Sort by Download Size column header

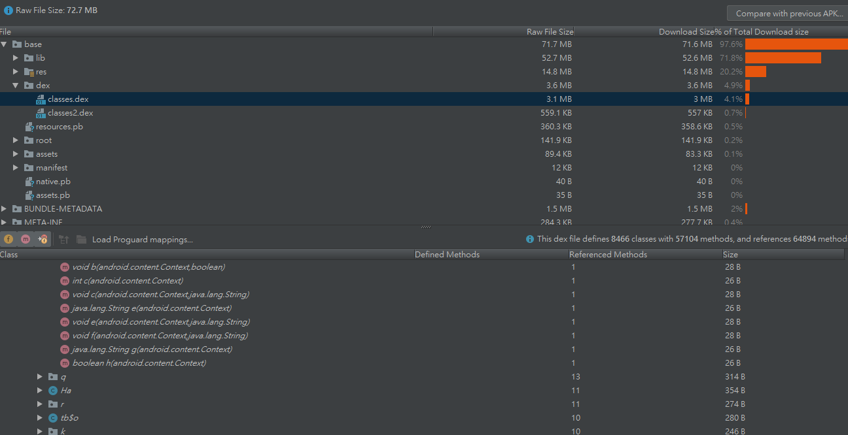(x=644, y=31)
